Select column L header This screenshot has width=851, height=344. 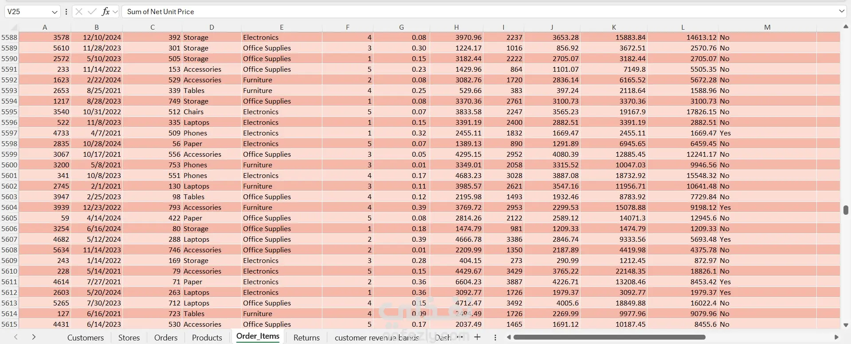683,27
